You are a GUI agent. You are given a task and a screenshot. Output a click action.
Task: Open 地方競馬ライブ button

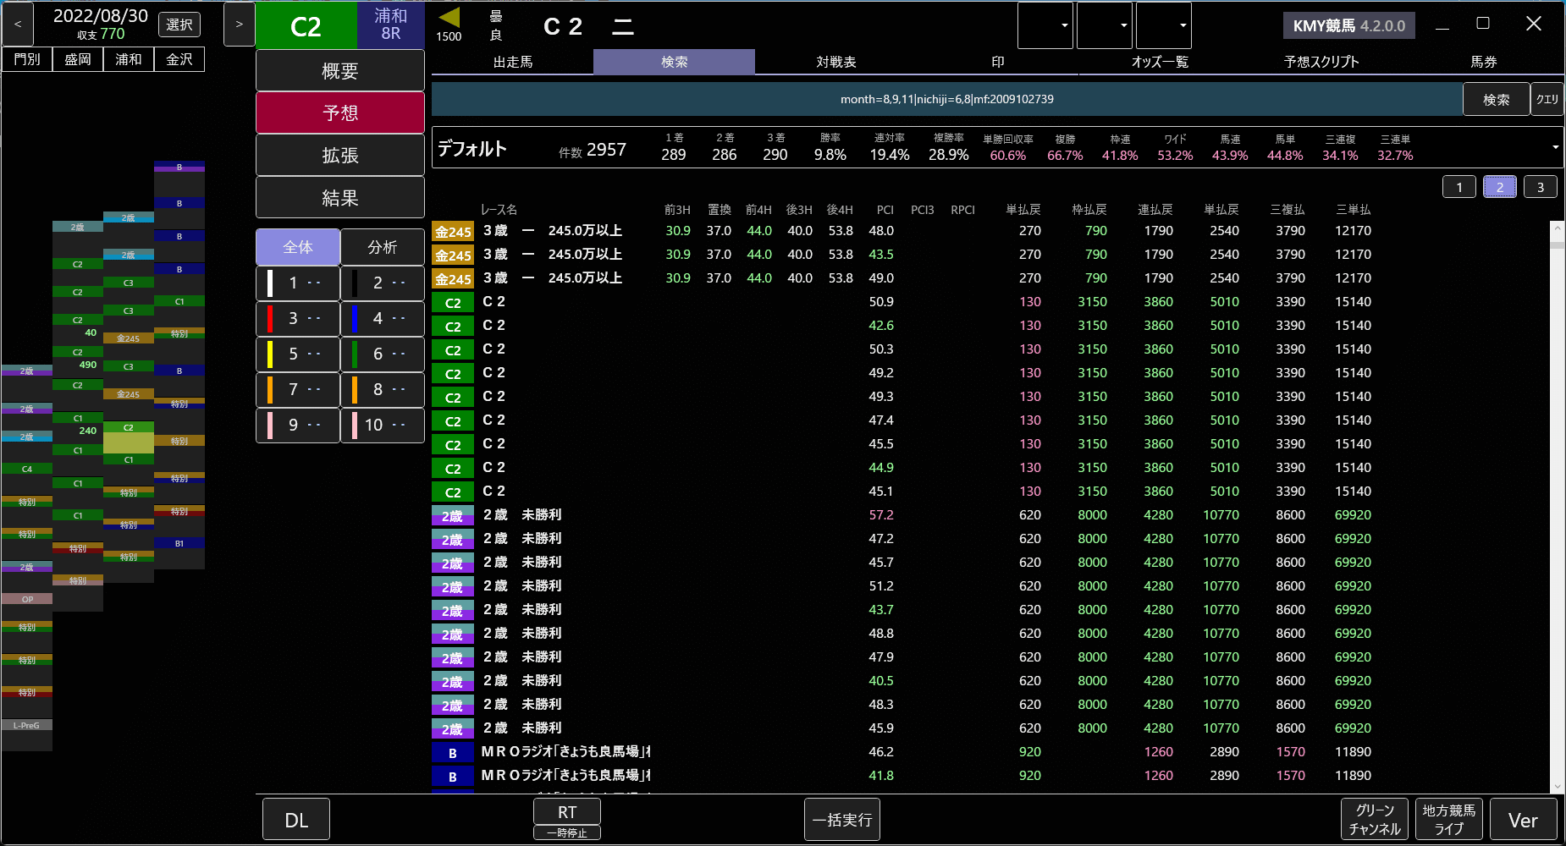tap(1449, 820)
